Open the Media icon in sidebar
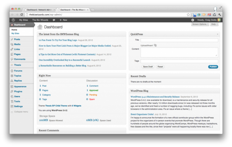Viewport: 232px width, 147px height. (x=12, y=44)
